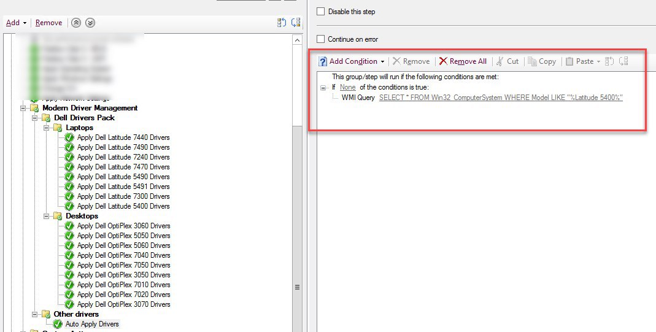Collapse the Desktops folder
656x332 pixels.
coord(47,216)
